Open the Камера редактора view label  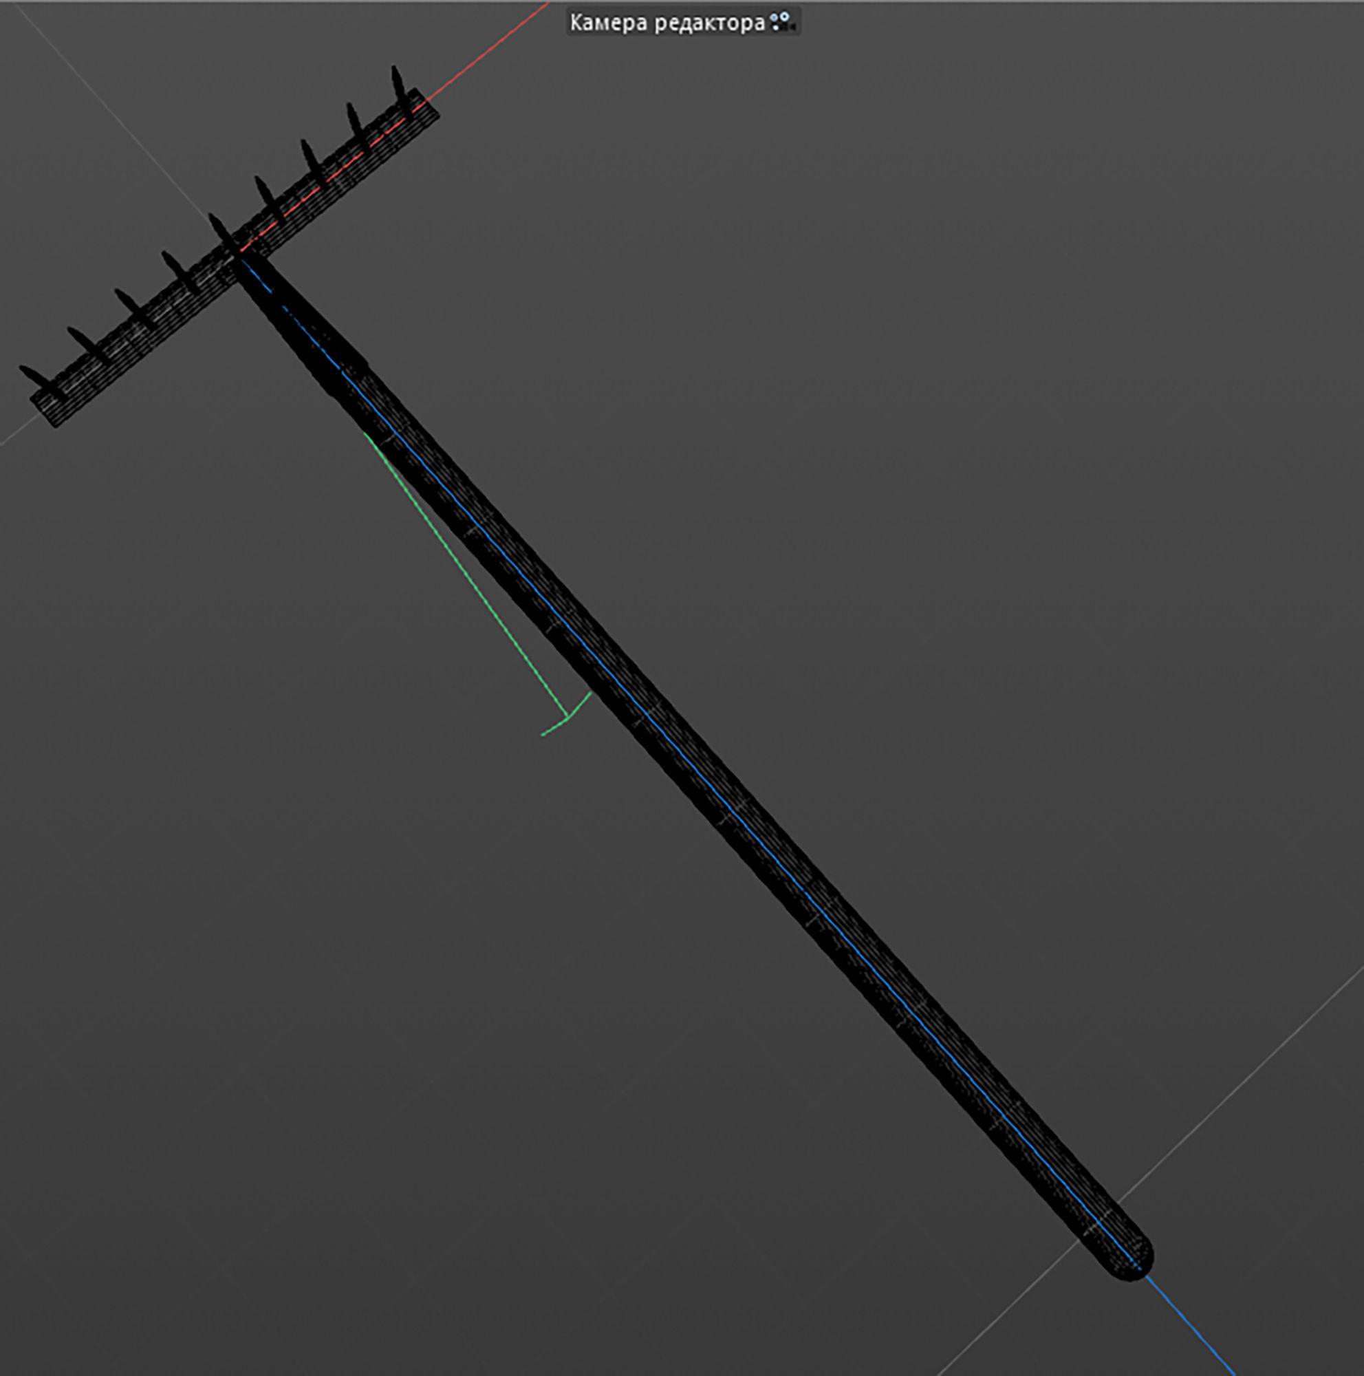(x=667, y=23)
